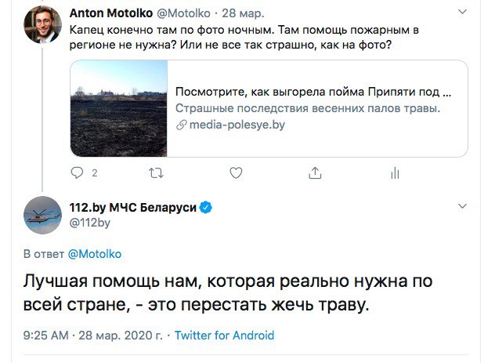Click the @112by handle
This screenshot has height=363, width=495.
pyautogui.click(x=90, y=223)
